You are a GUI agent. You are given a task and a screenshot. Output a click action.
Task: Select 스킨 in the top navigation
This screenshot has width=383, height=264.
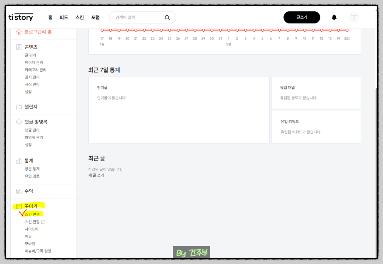point(79,17)
